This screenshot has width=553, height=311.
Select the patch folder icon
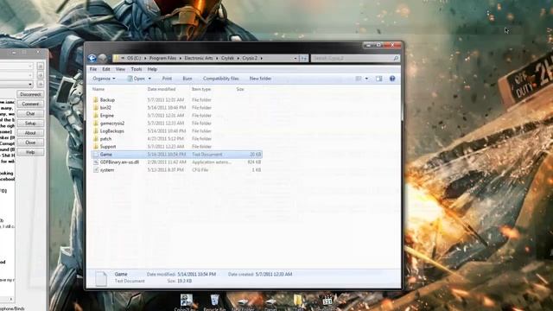click(x=96, y=138)
